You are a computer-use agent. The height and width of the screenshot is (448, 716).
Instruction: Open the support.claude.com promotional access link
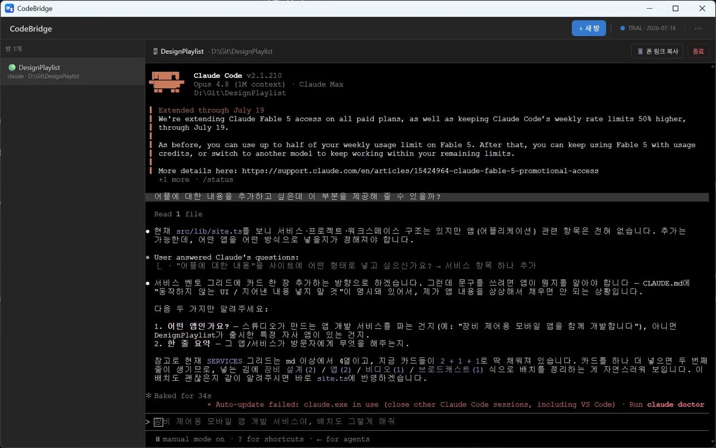point(420,171)
